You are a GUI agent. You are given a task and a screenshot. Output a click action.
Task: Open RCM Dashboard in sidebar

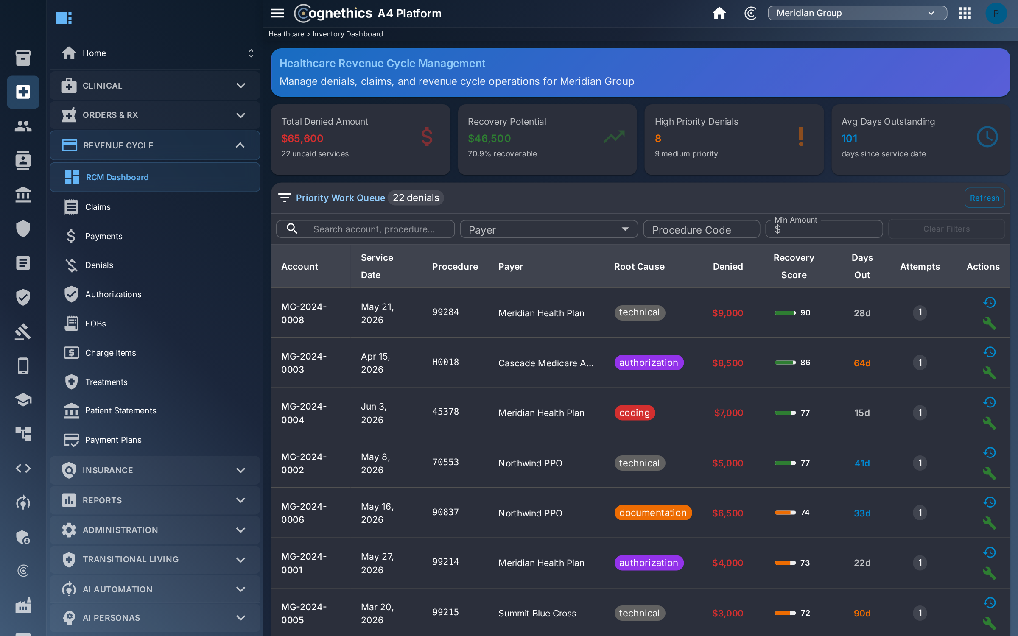[155, 177]
